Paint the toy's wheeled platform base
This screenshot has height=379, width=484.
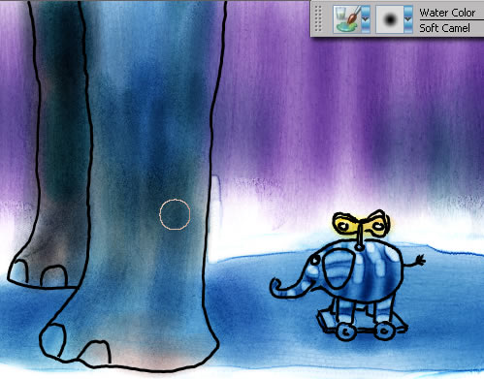point(362,323)
